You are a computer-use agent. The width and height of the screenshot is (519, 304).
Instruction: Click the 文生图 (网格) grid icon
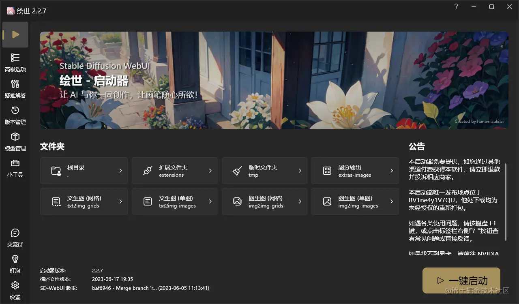[x=56, y=201]
